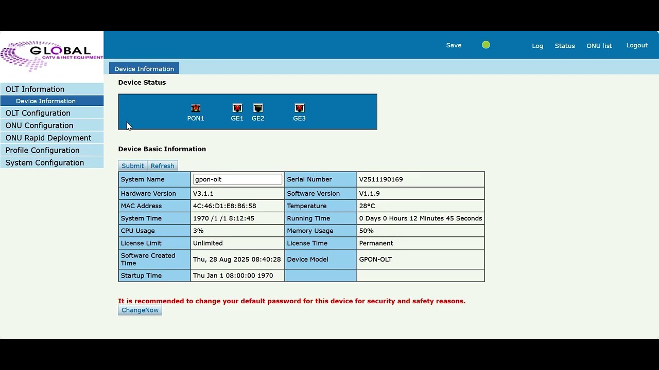Click the Device Status heading
This screenshot has width=659, height=370.
pos(142,82)
